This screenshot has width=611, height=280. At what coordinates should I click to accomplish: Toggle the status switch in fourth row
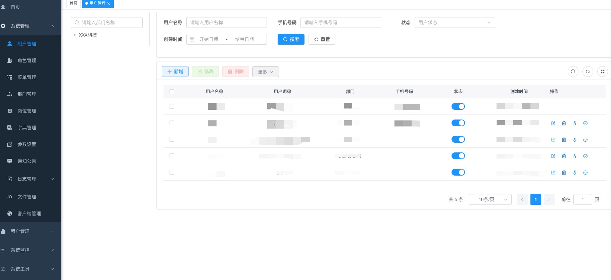point(458,156)
